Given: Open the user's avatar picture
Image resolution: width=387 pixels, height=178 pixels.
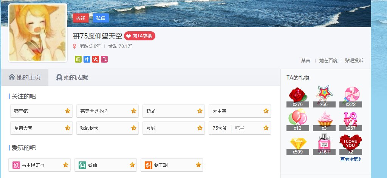Looking at the screenshot, I should pyautogui.click(x=38, y=33).
